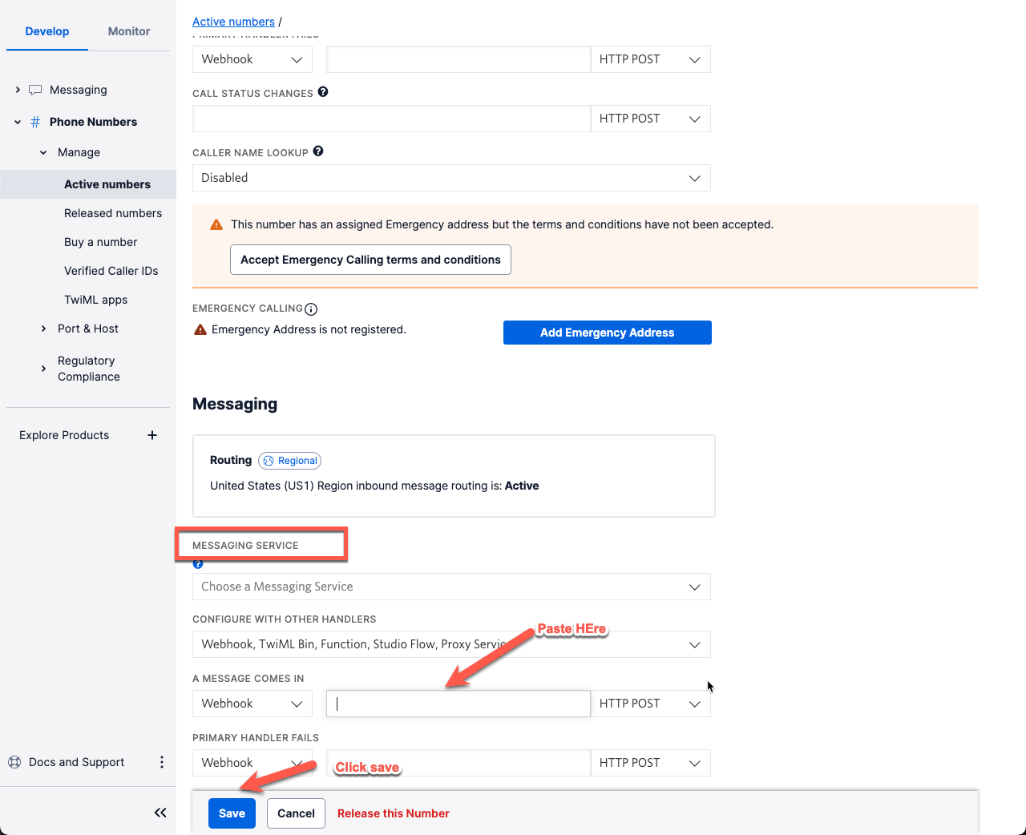This screenshot has height=835, width=1026.
Task: Open the Caller Name Lookup help icon
Action: (318, 151)
